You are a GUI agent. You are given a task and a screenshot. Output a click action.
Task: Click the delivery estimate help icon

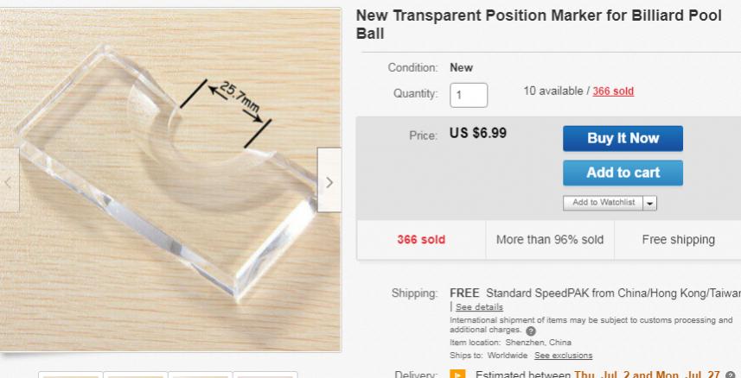pos(732,375)
